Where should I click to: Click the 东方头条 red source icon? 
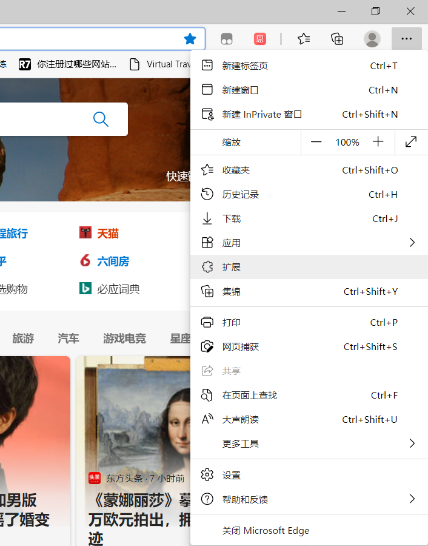click(x=95, y=478)
